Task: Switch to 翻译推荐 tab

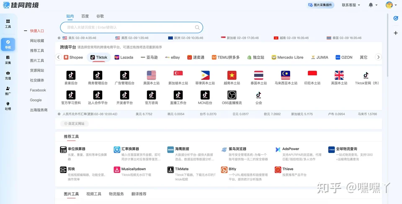Action: coord(139,194)
